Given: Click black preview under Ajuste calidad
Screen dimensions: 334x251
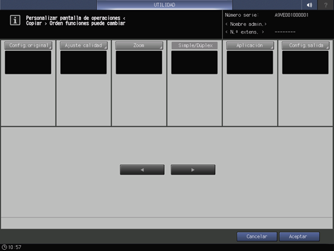Looking at the screenshot, I should point(83,62).
